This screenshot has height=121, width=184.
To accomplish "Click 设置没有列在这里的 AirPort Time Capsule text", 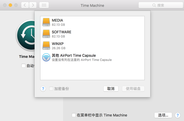I will point(82,60).
